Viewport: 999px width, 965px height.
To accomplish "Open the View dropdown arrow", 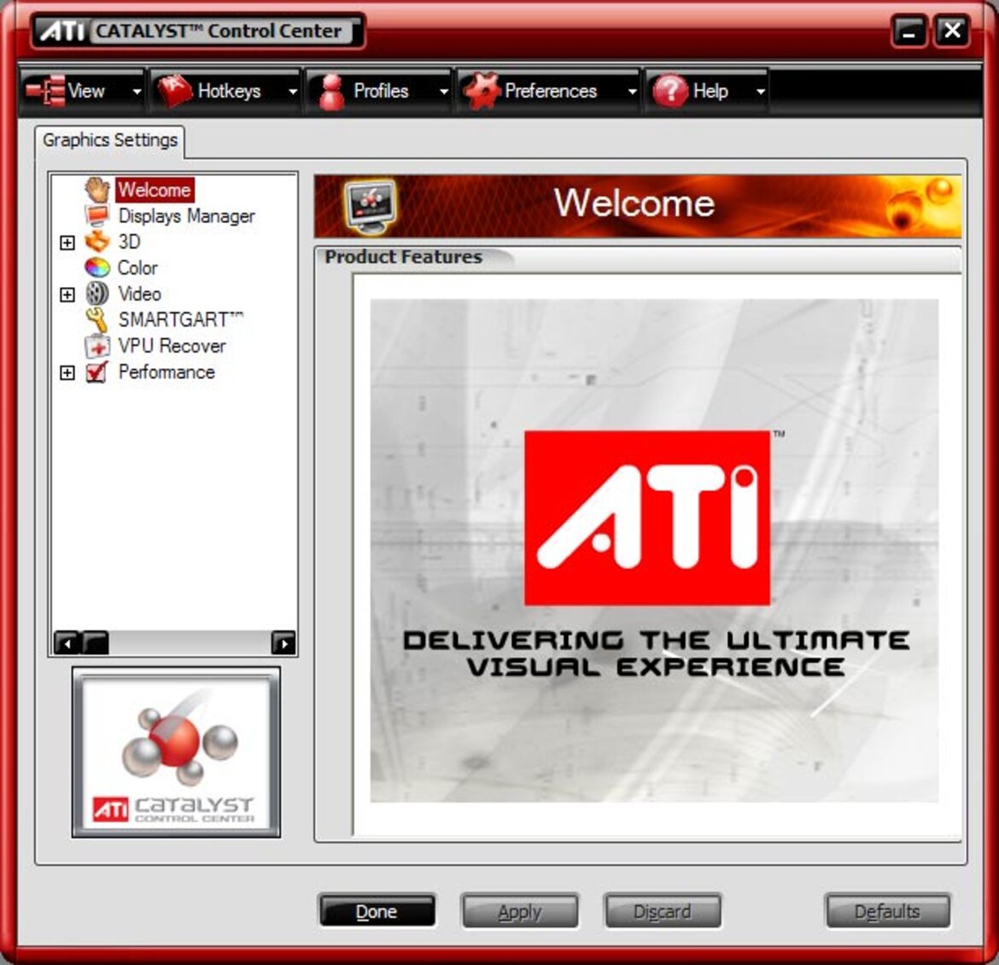I will click(x=137, y=91).
